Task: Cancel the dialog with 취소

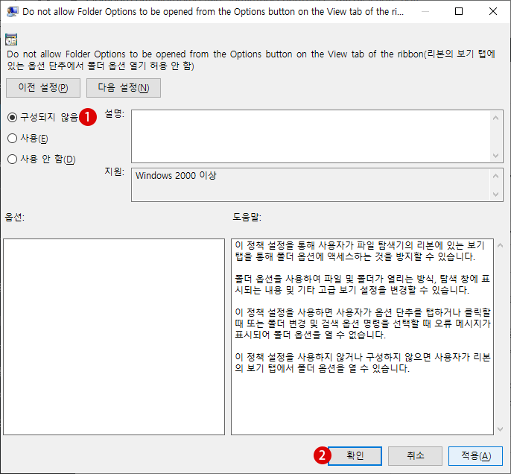Action: tap(415, 456)
